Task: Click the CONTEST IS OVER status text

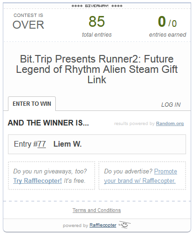Action: [x=28, y=21]
